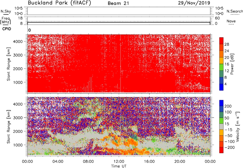Select the "20" power colorbar value
Screen dimensions: 243x168
227,58
